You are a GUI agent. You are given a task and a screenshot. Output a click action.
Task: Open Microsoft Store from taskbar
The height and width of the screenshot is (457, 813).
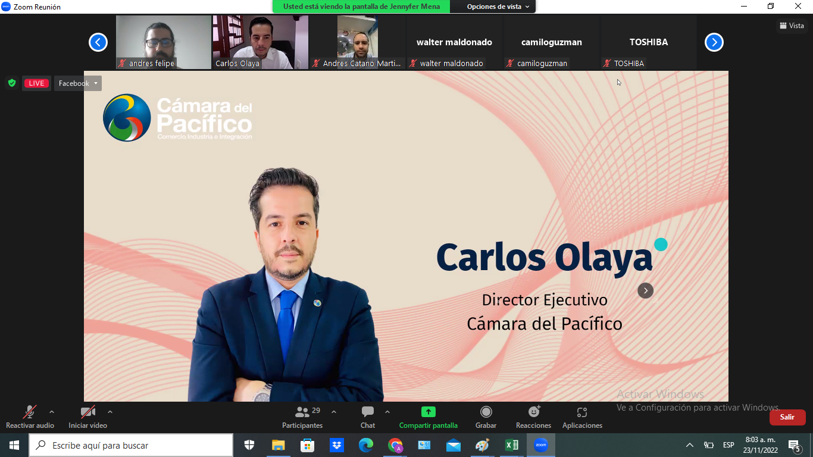coord(308,445)
